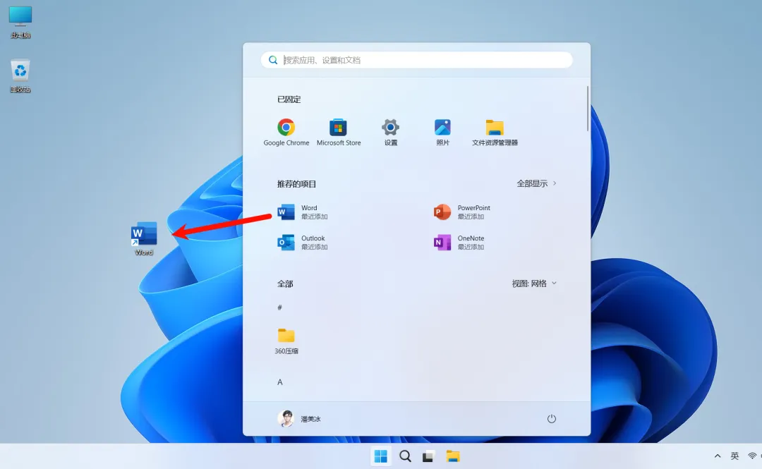762x469 pixels.
Task: Open File Explorer from taskbar
Action: tap(452, 456)
